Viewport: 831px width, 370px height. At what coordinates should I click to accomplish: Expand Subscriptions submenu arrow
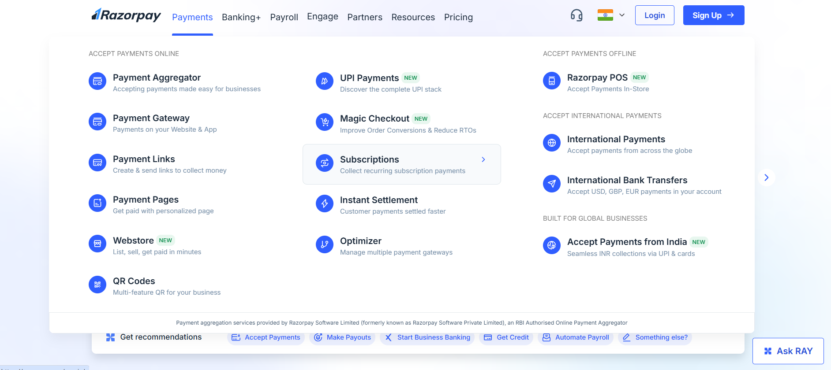pos(483,159)
